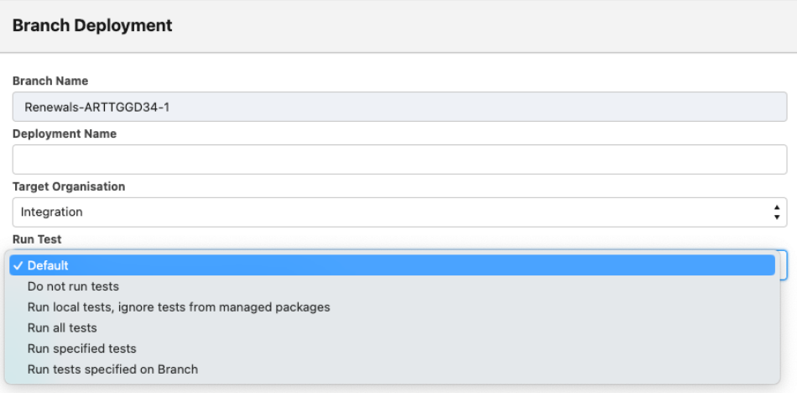Click the word Branch in the last option

pos(178,369)
